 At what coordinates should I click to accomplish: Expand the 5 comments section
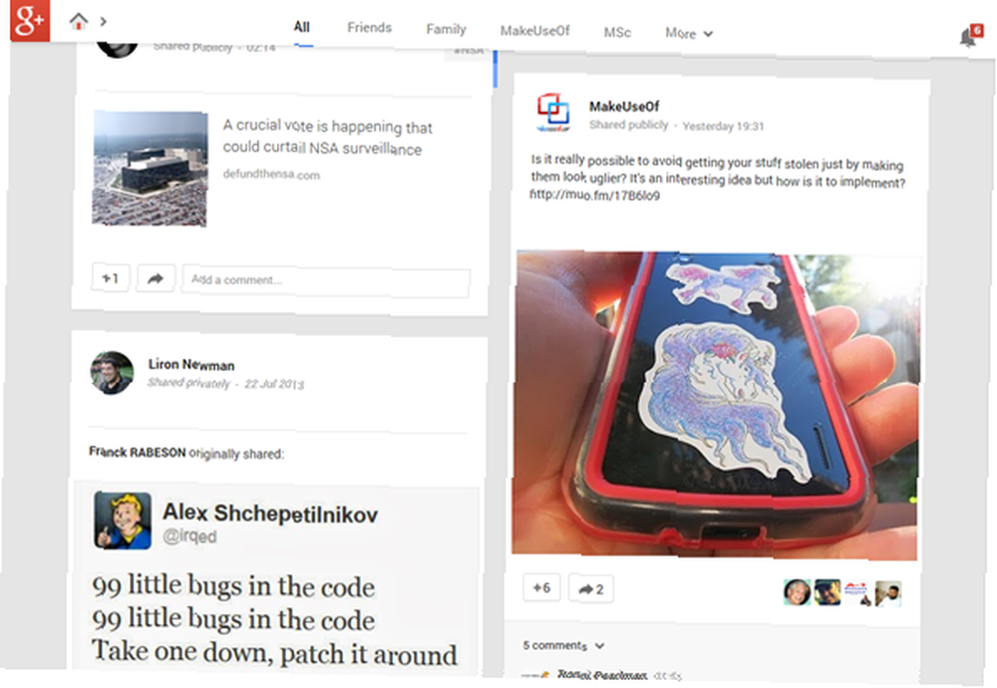tap(562, 645)
